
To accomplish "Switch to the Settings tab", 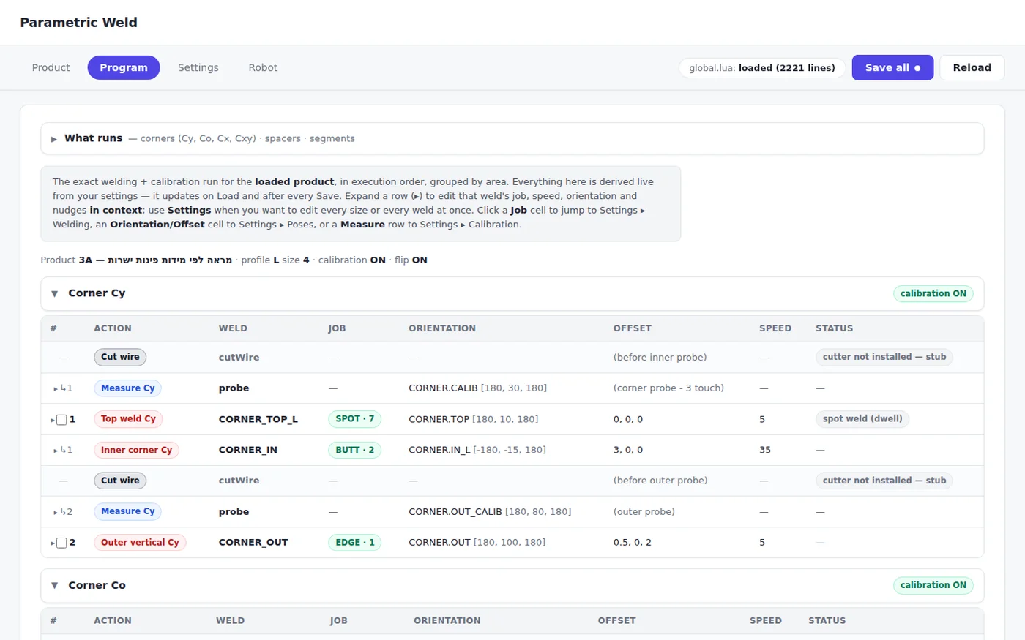I will pyautogui.click(x=198, y=67).
